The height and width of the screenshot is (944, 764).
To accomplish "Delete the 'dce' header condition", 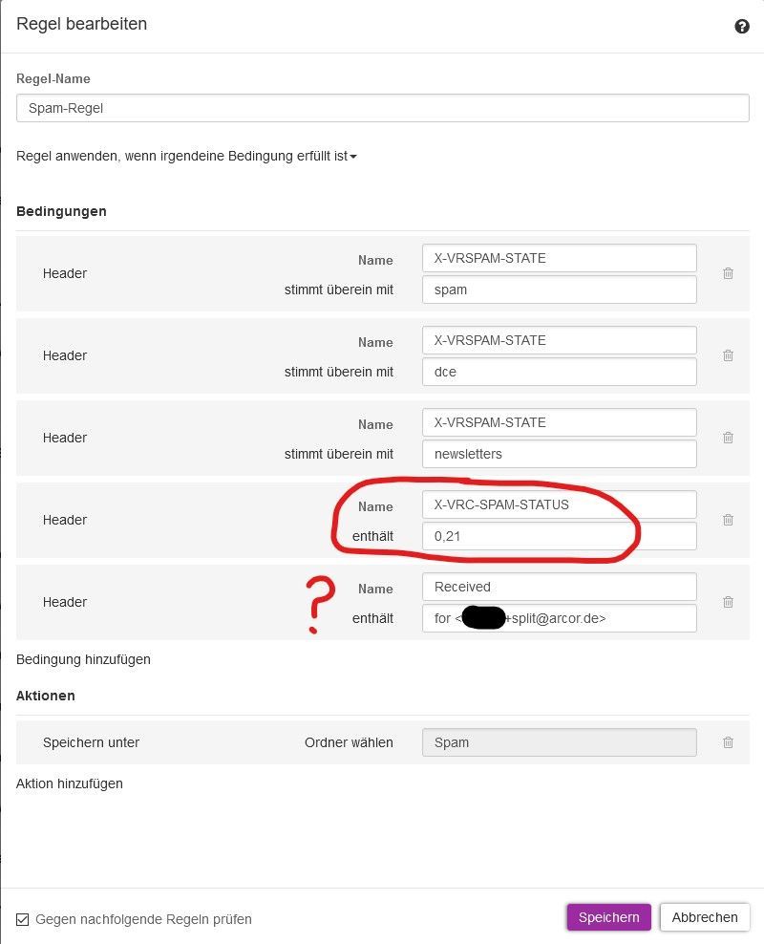I will [x=728, y=355].
